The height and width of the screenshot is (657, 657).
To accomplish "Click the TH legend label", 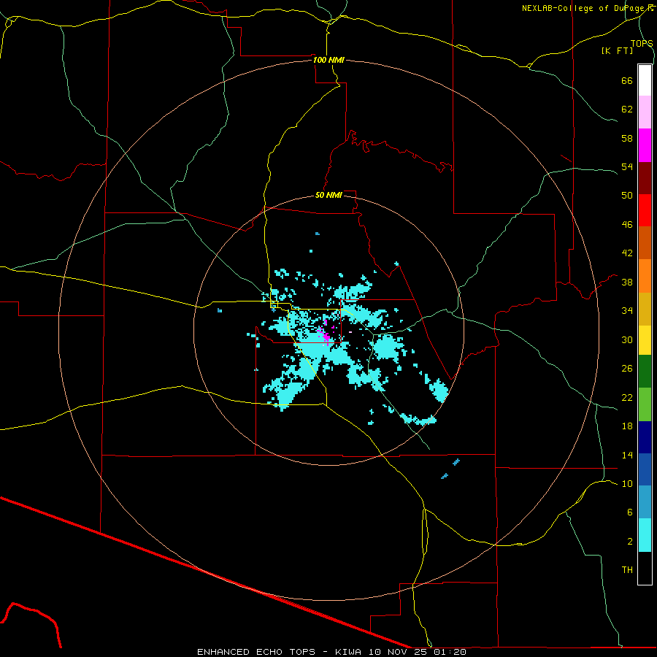I will click(x=627, y=570).
